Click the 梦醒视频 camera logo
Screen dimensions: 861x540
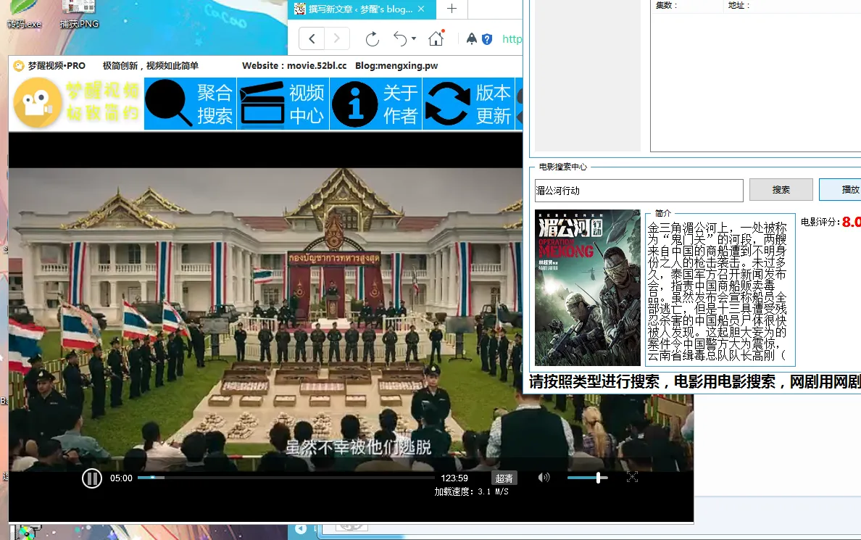click(38, 103)
